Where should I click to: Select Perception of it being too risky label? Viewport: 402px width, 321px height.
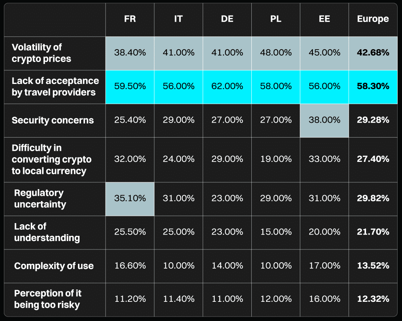click(48, 299)
